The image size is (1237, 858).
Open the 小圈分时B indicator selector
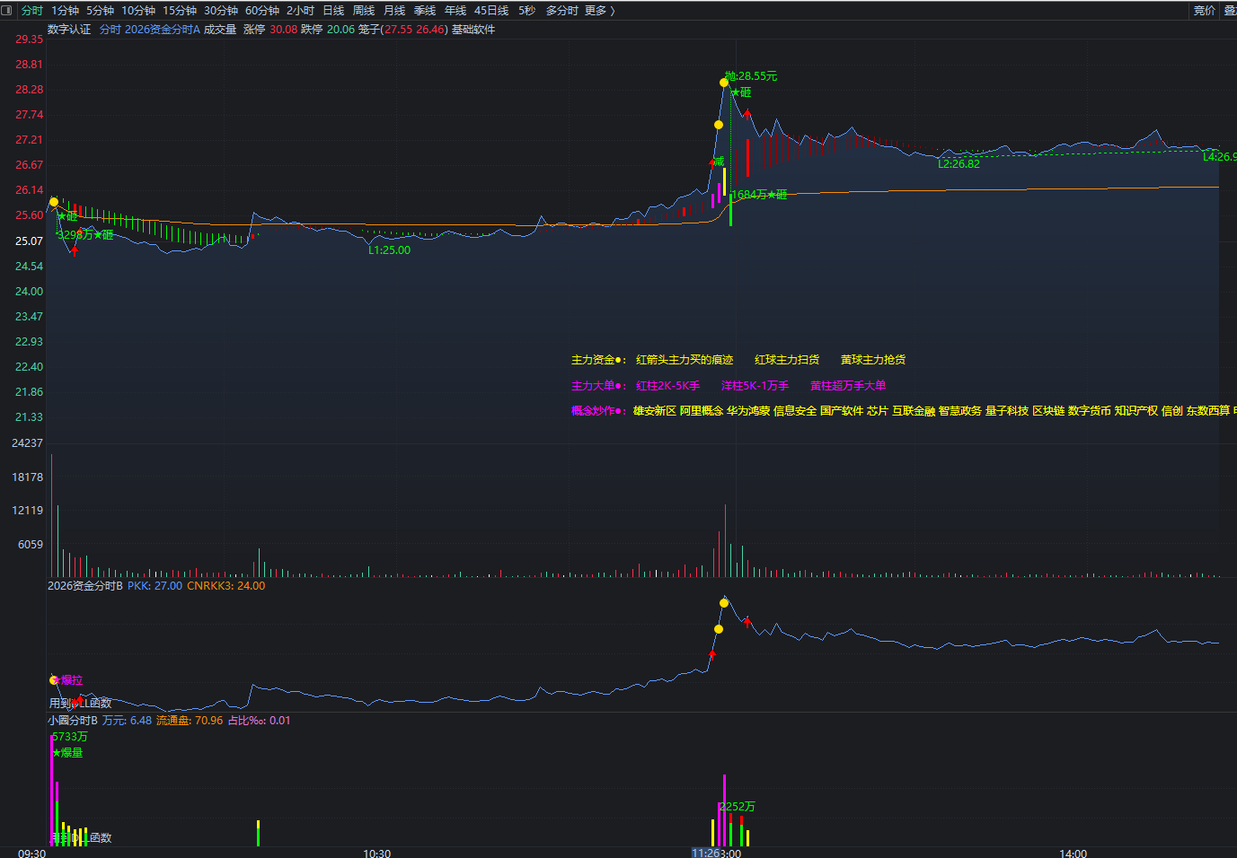pos(73,721)
